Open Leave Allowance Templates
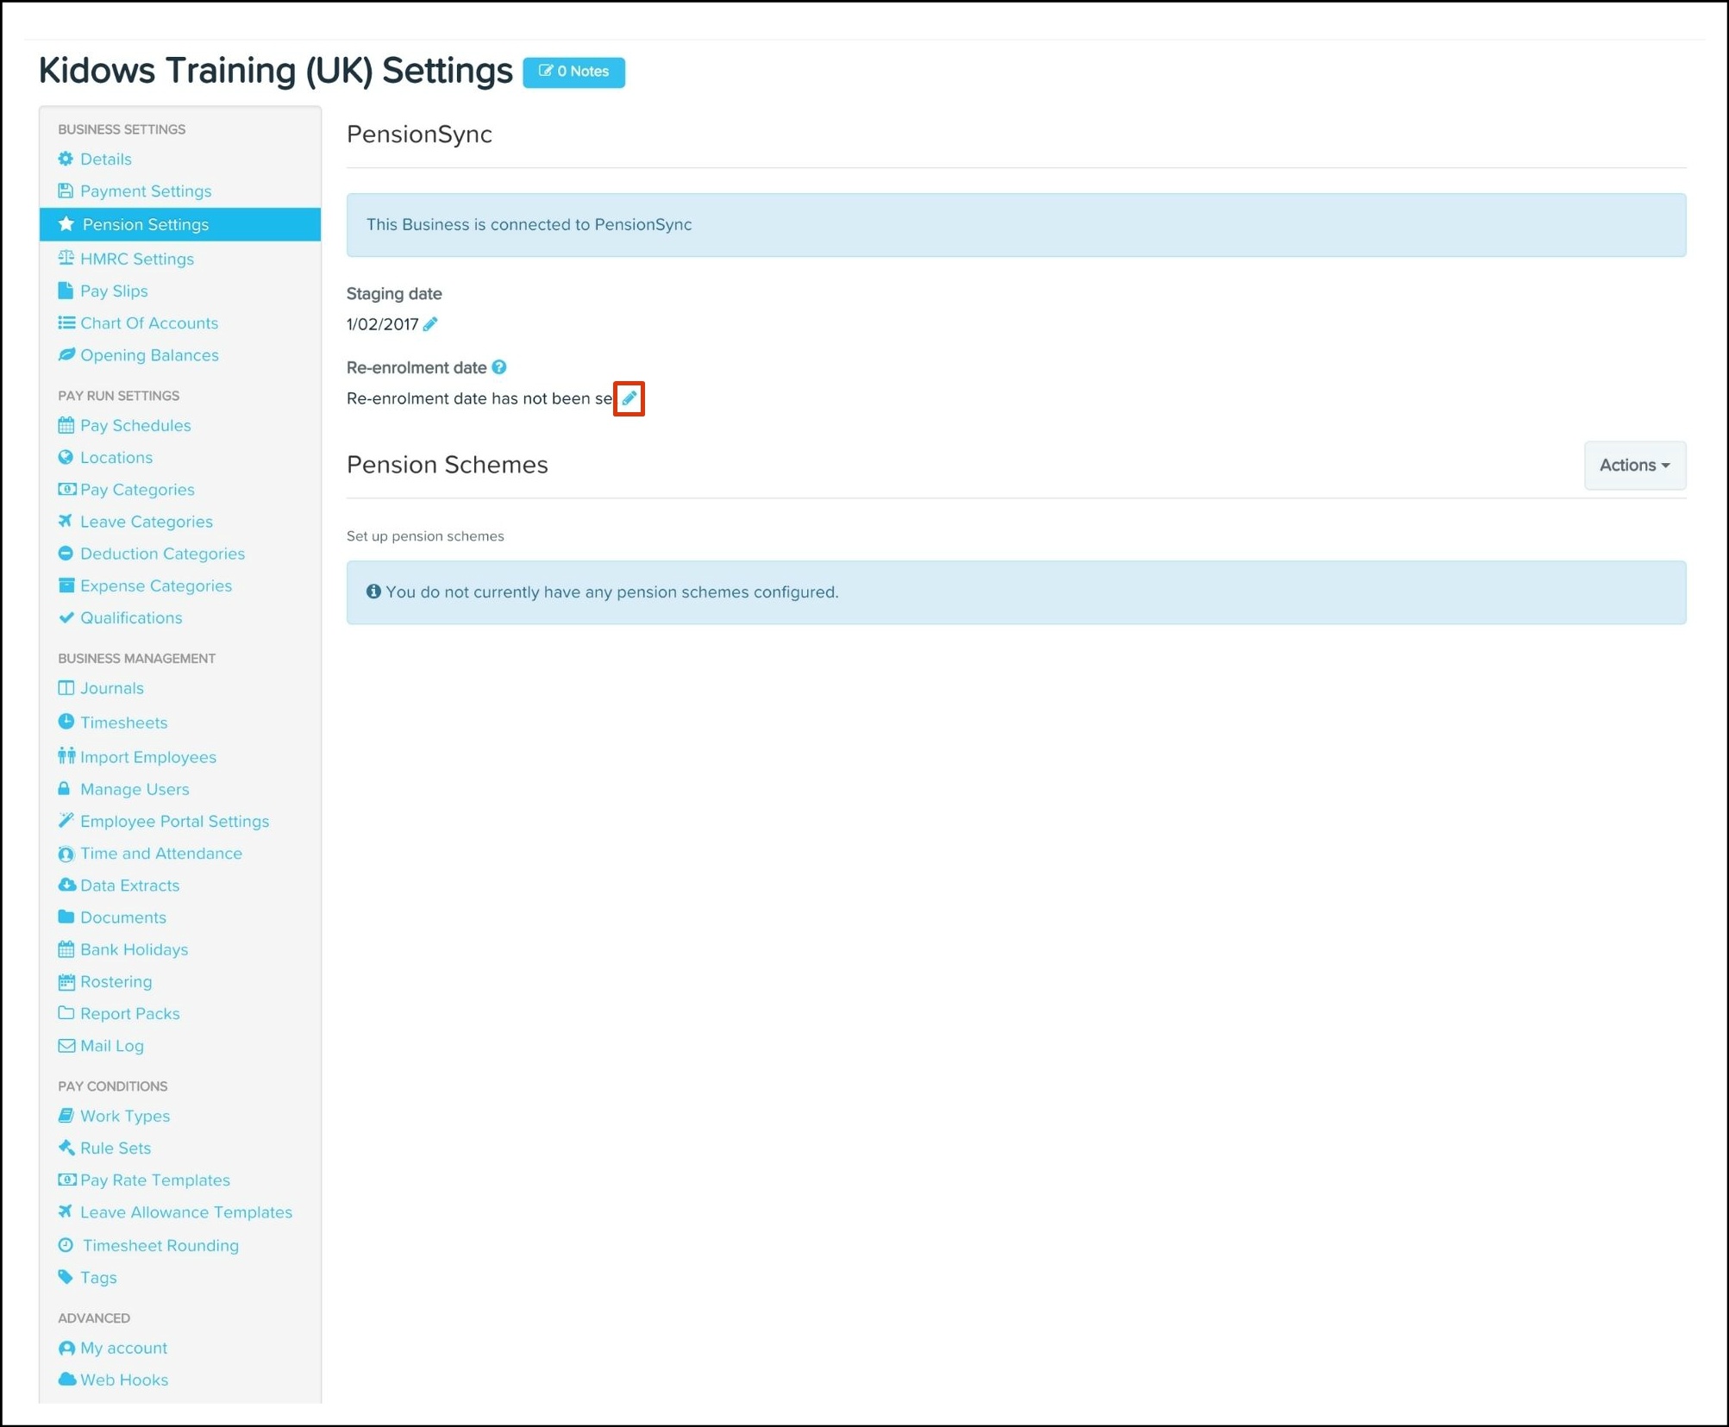Viewport: 1729px width, 1427px height. pyautogui.click(x=185, y=1212)
